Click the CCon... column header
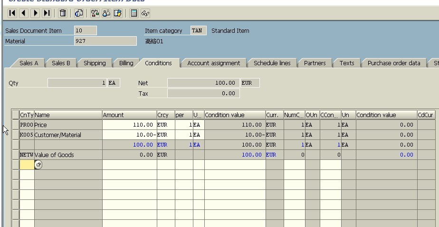Viewport: 439px width, 227px height. (330, 115)
